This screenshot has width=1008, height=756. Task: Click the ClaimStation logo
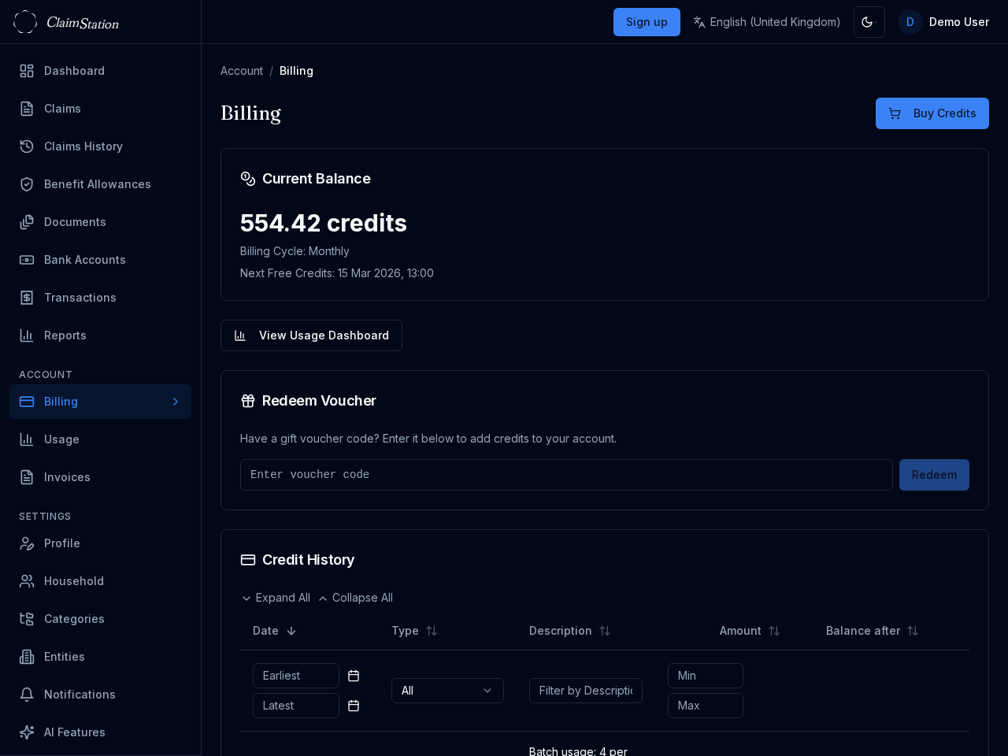click(66, 22)
